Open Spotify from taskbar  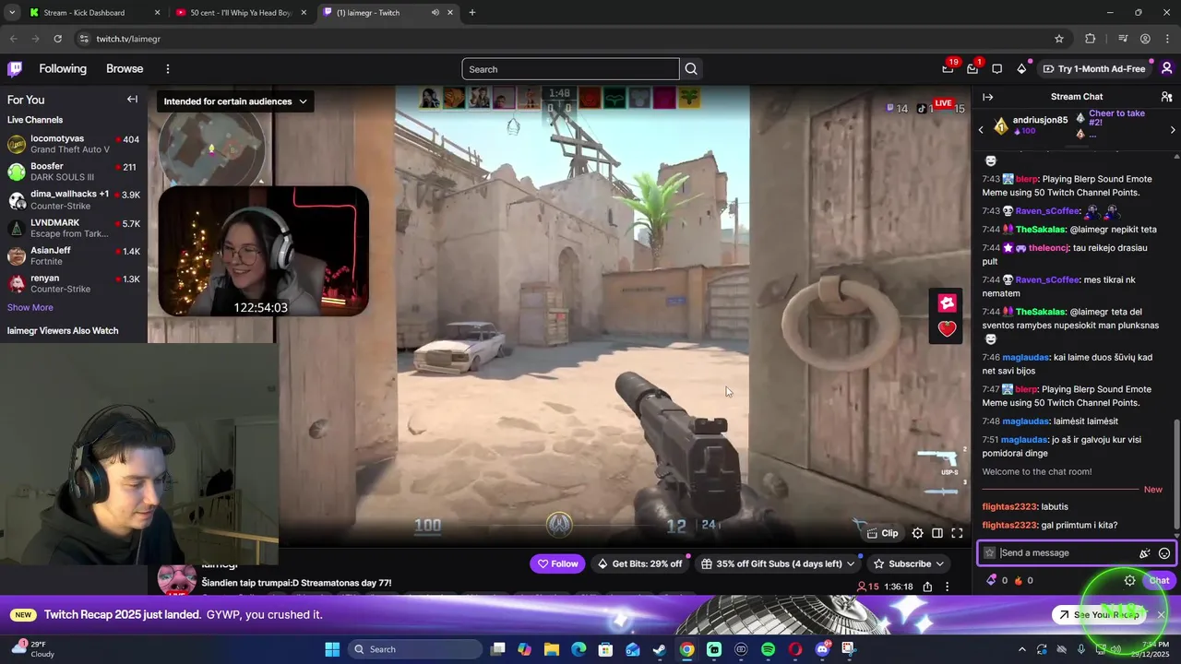769,649
